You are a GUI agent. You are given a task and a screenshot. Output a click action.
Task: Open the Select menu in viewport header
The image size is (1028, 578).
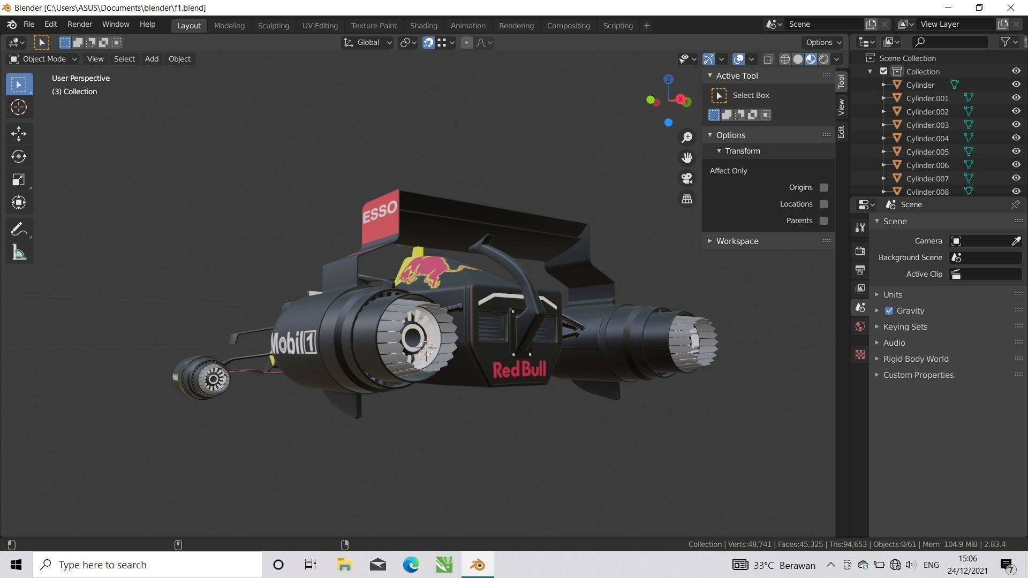click(x=124, y=59)
